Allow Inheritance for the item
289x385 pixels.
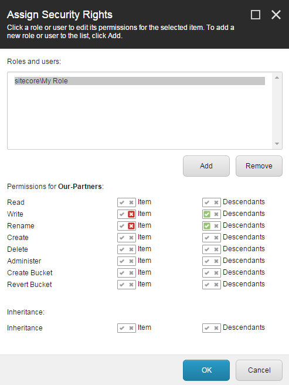pyautogui.click(x=122, y=328)
